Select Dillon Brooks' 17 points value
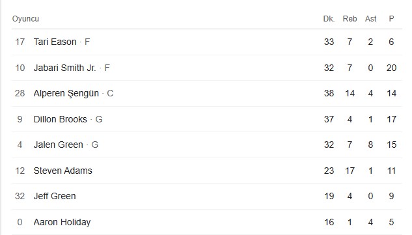 coord(391,119)
